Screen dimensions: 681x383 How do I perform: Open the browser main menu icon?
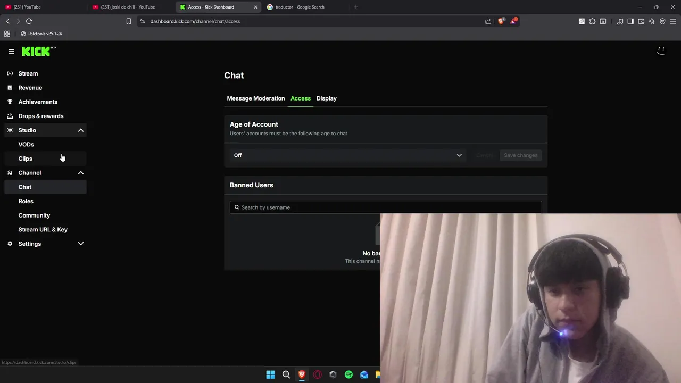pos(673,21)
